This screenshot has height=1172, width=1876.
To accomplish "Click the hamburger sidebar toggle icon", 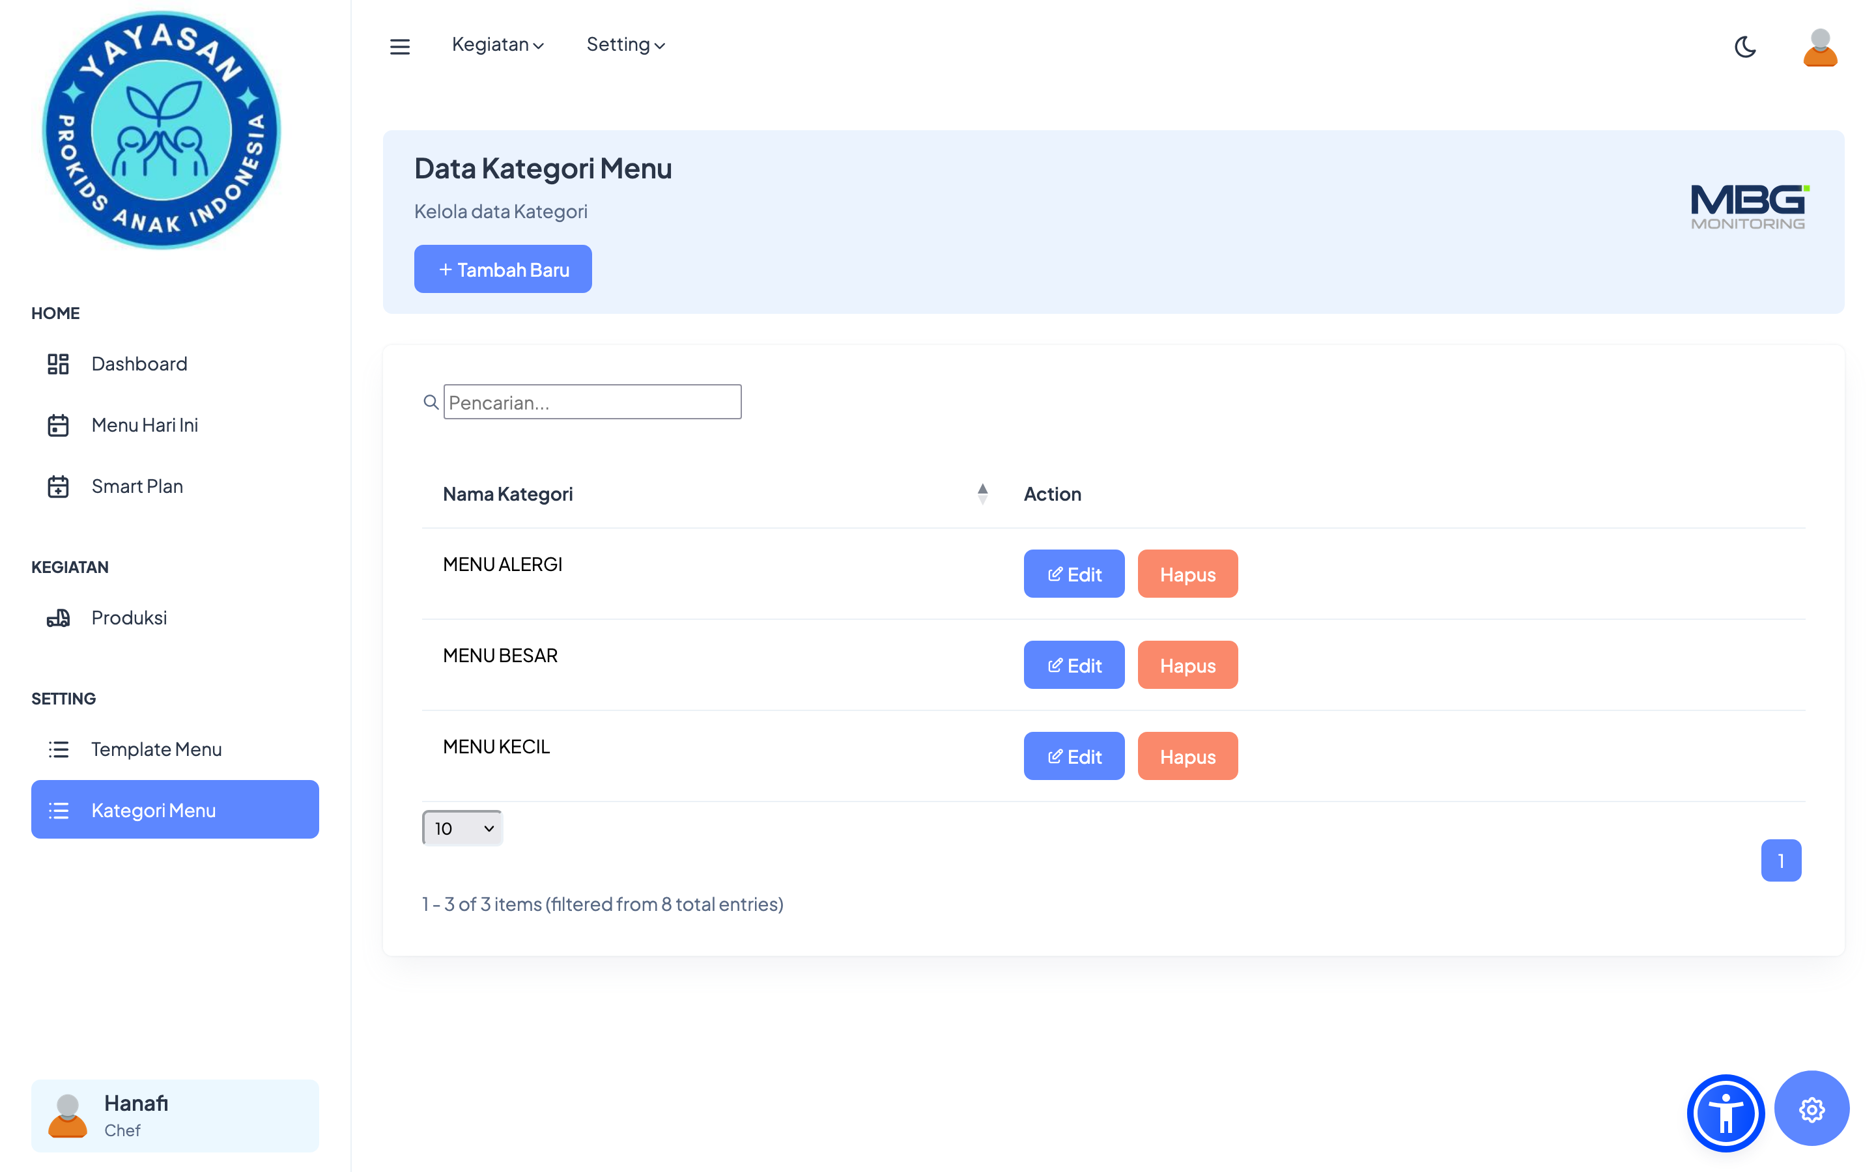I will (x=399, y=46).
